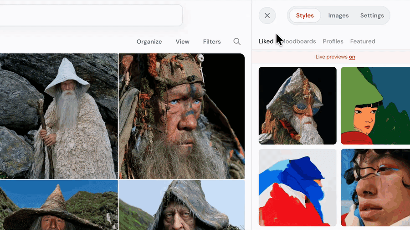Select collage wizard with goggles style
This screenshot has width=410, height=230.
click(297, 105)
